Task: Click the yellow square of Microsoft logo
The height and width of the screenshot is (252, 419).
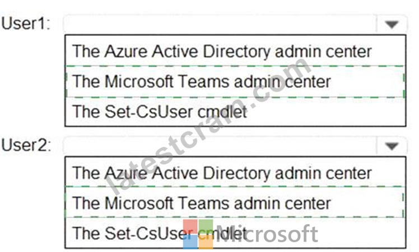Action: coord(206,242)
